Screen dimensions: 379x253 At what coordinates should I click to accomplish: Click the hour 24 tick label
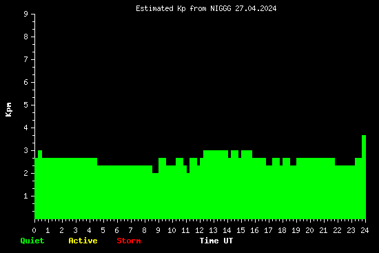click(x=365, y=230)
